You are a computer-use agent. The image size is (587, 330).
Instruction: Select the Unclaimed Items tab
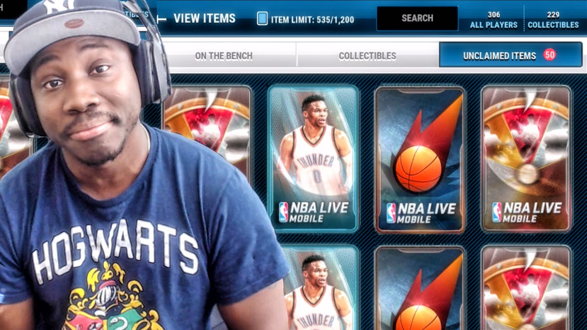pyautogui.click(x=510, y=55)
